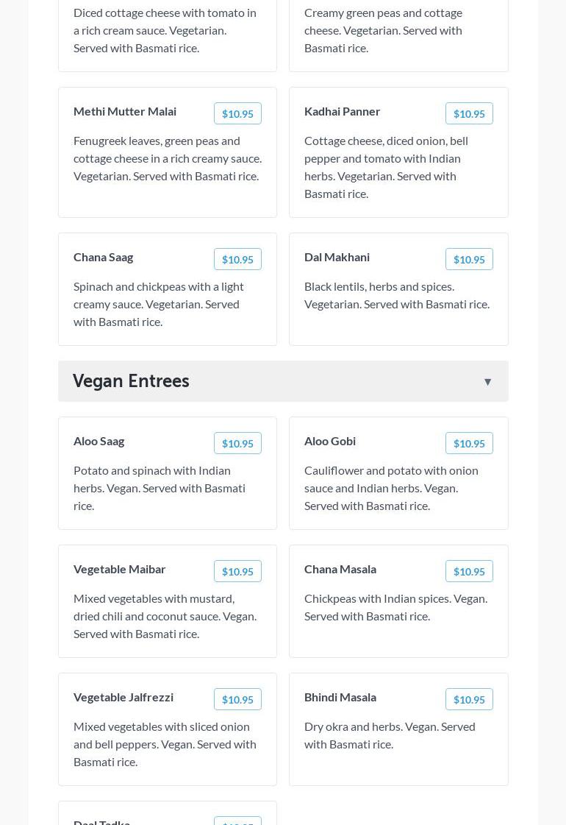Add Chana Saag via its price button
The width and height of the screenshot is (566, 825).
[237, 259]
